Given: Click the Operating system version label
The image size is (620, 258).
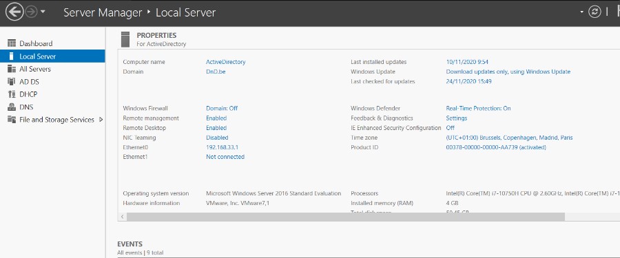Looking at the screenshot, I should [156, 193].
